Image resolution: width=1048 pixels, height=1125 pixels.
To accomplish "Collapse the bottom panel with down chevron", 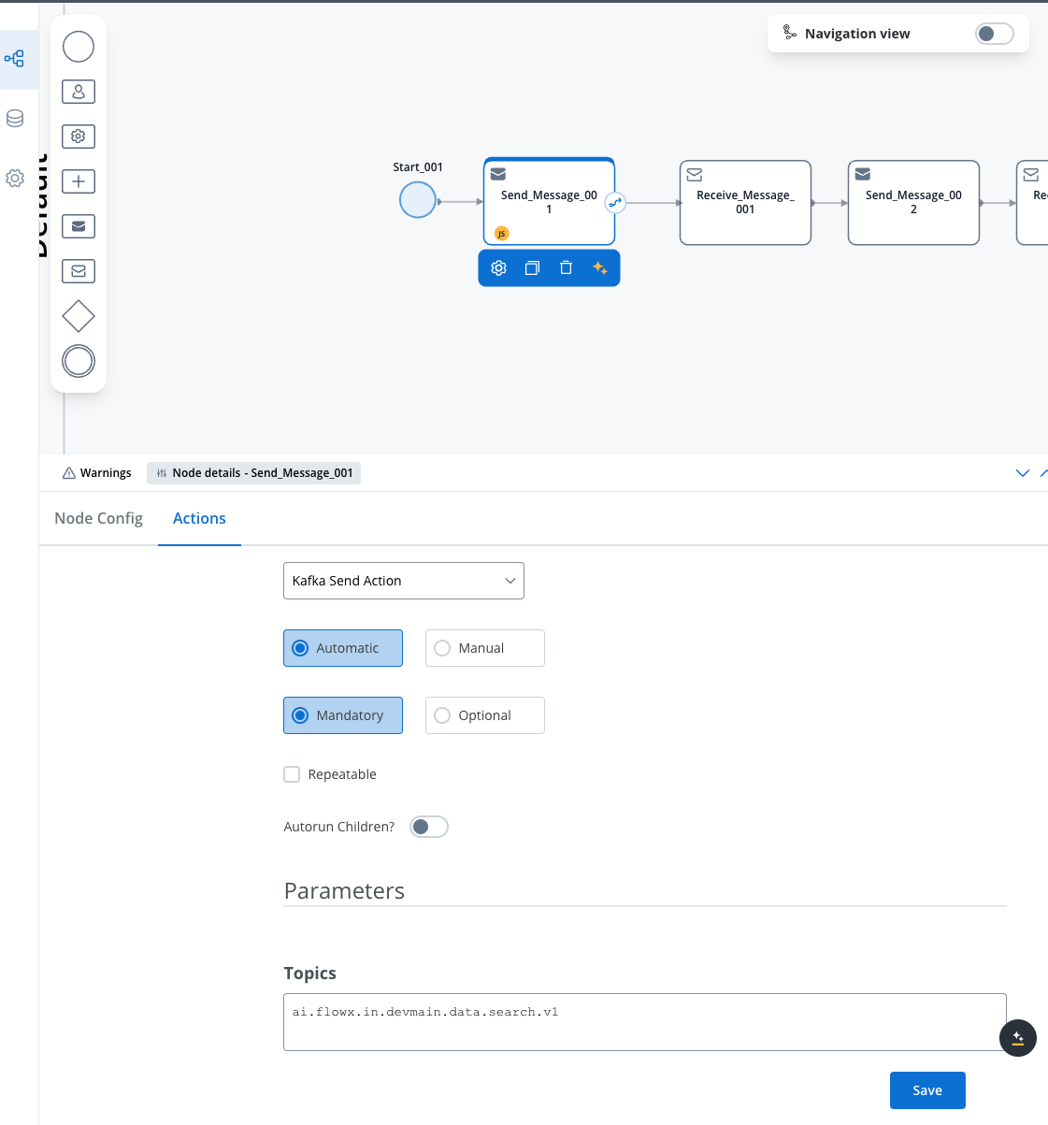I will pos(1023,473).
